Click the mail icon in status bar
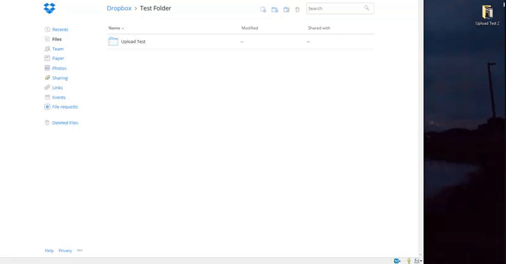Screen dimensions: 506x264 397,260
